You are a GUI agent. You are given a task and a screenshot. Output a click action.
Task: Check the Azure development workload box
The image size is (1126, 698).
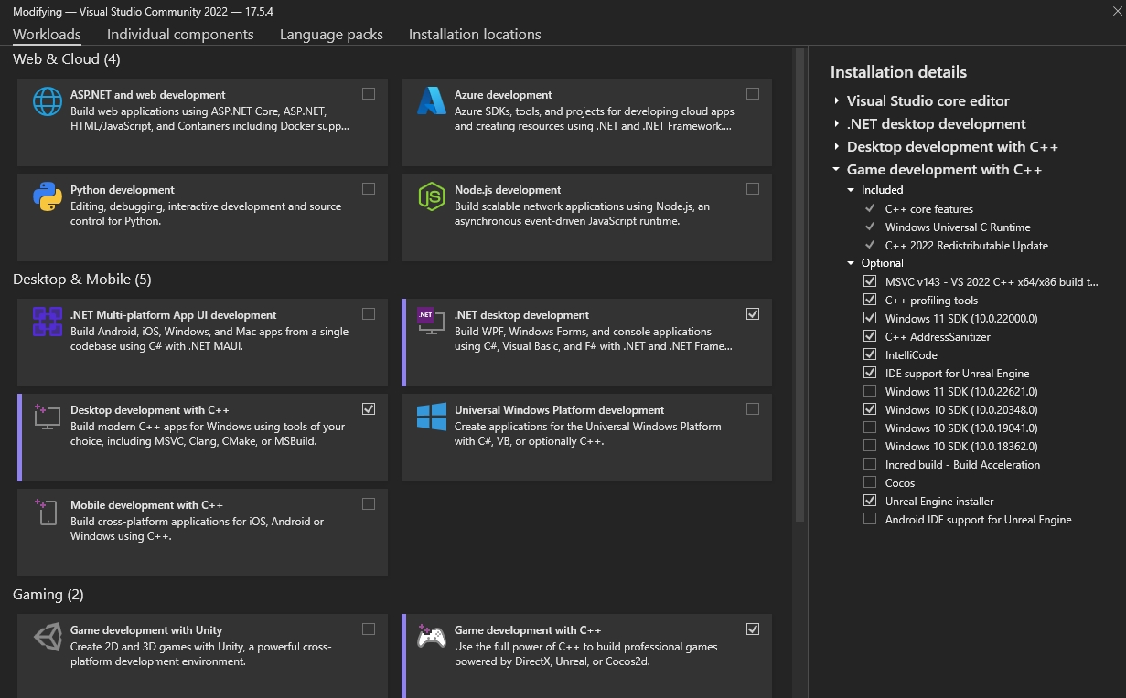(753, 93)
